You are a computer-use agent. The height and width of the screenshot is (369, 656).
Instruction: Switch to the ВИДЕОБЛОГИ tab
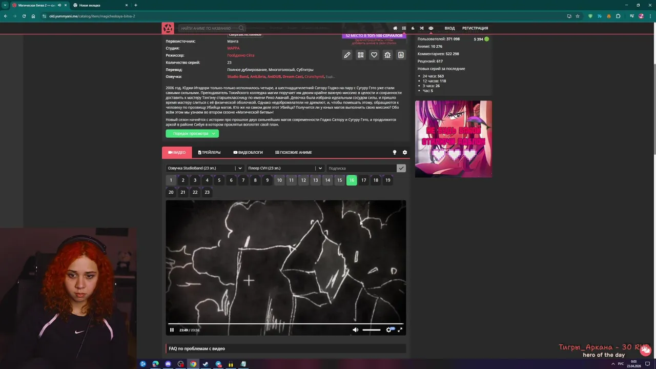[248, 152]
